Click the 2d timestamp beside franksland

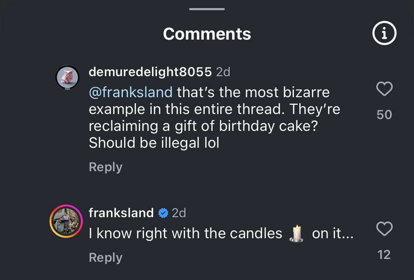pos(179,213)
